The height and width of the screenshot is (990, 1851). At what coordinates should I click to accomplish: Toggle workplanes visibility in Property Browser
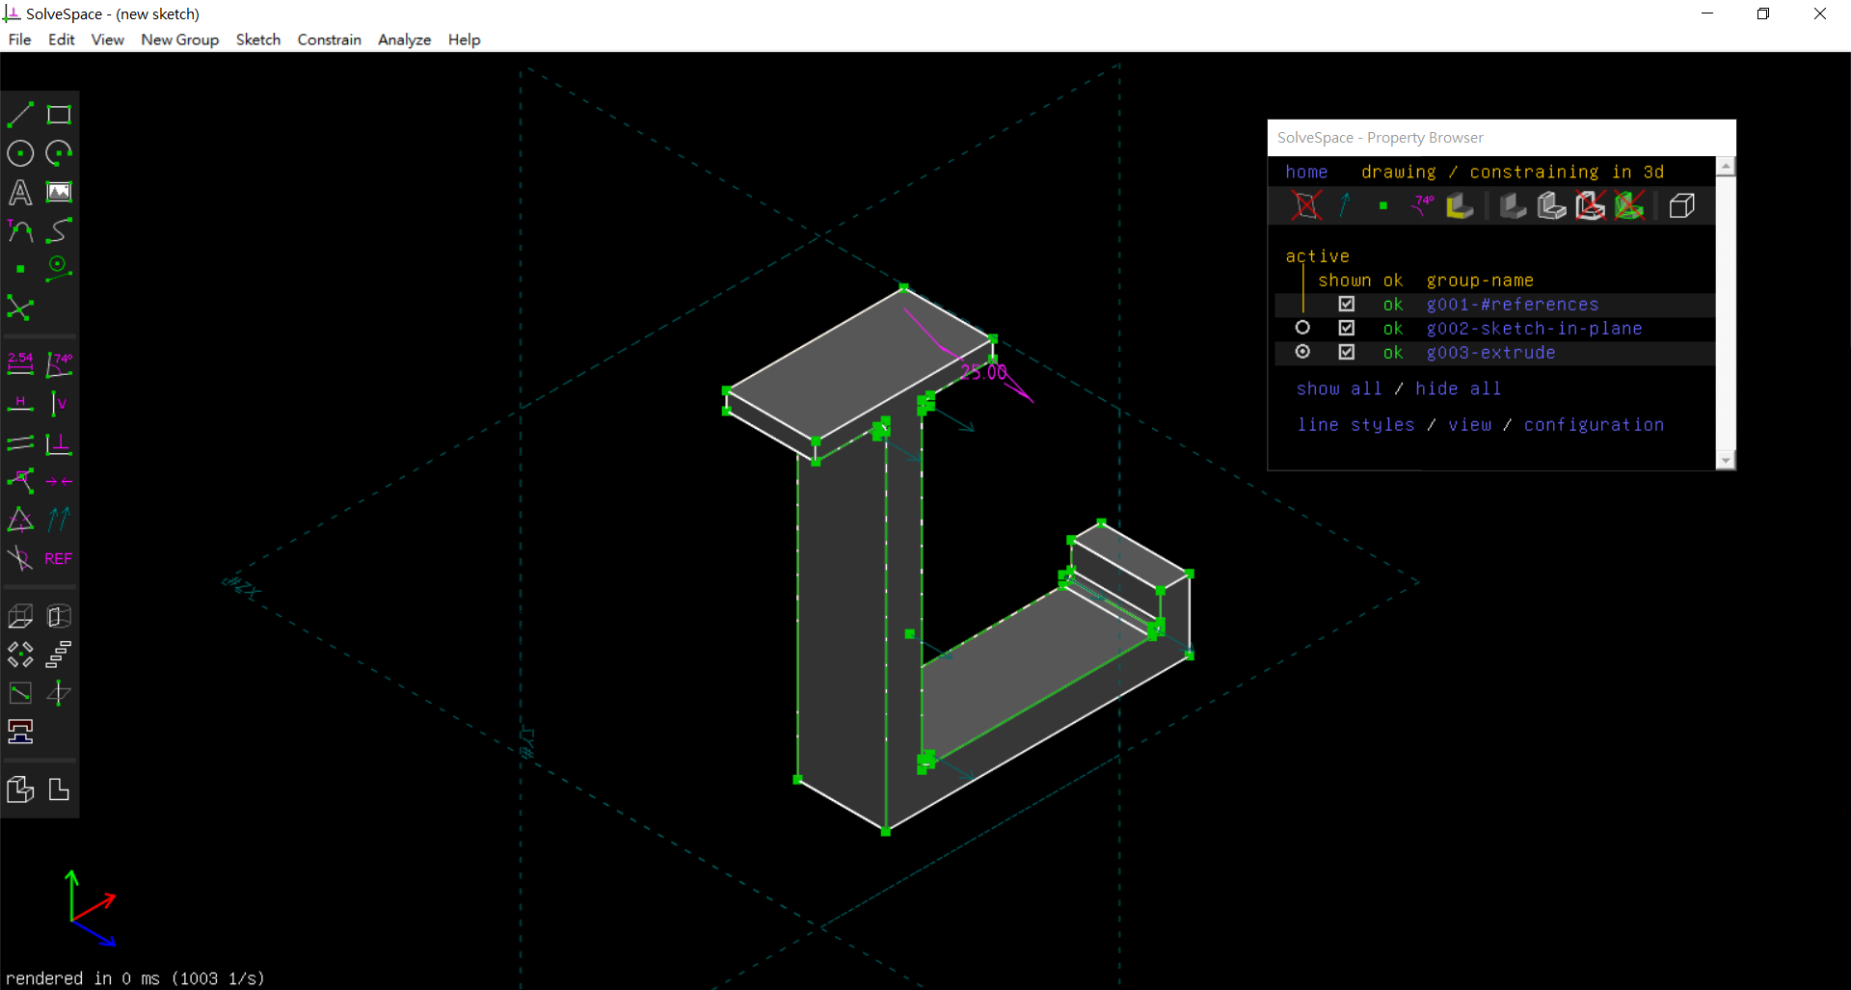[1306, 205]
